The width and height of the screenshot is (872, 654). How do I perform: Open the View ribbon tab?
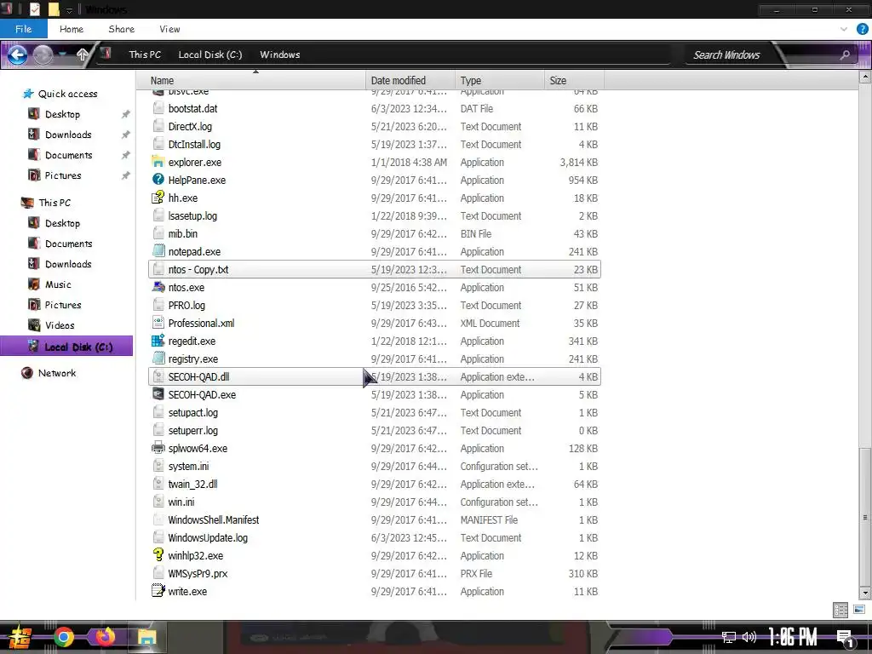click(169, 29)
